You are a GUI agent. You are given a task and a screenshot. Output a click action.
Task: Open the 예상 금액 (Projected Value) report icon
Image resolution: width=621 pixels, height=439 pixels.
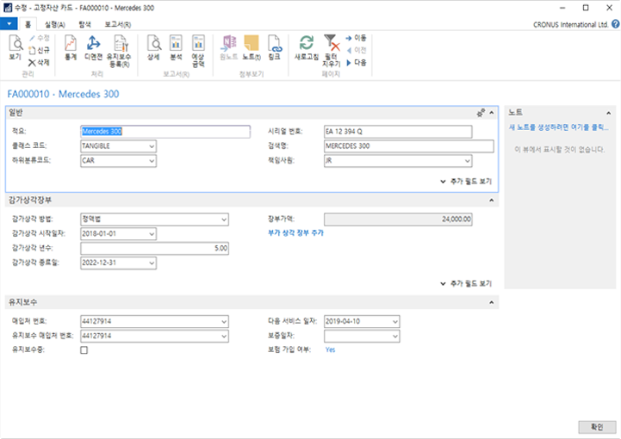click(x=198, y=51)
